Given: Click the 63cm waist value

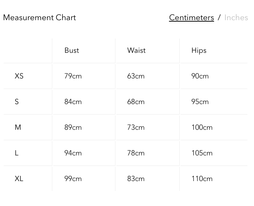Looking at the screenshot, I should (x=136, y=76).
